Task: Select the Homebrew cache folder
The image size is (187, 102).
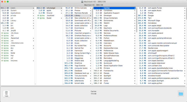Action: point(162,23)
